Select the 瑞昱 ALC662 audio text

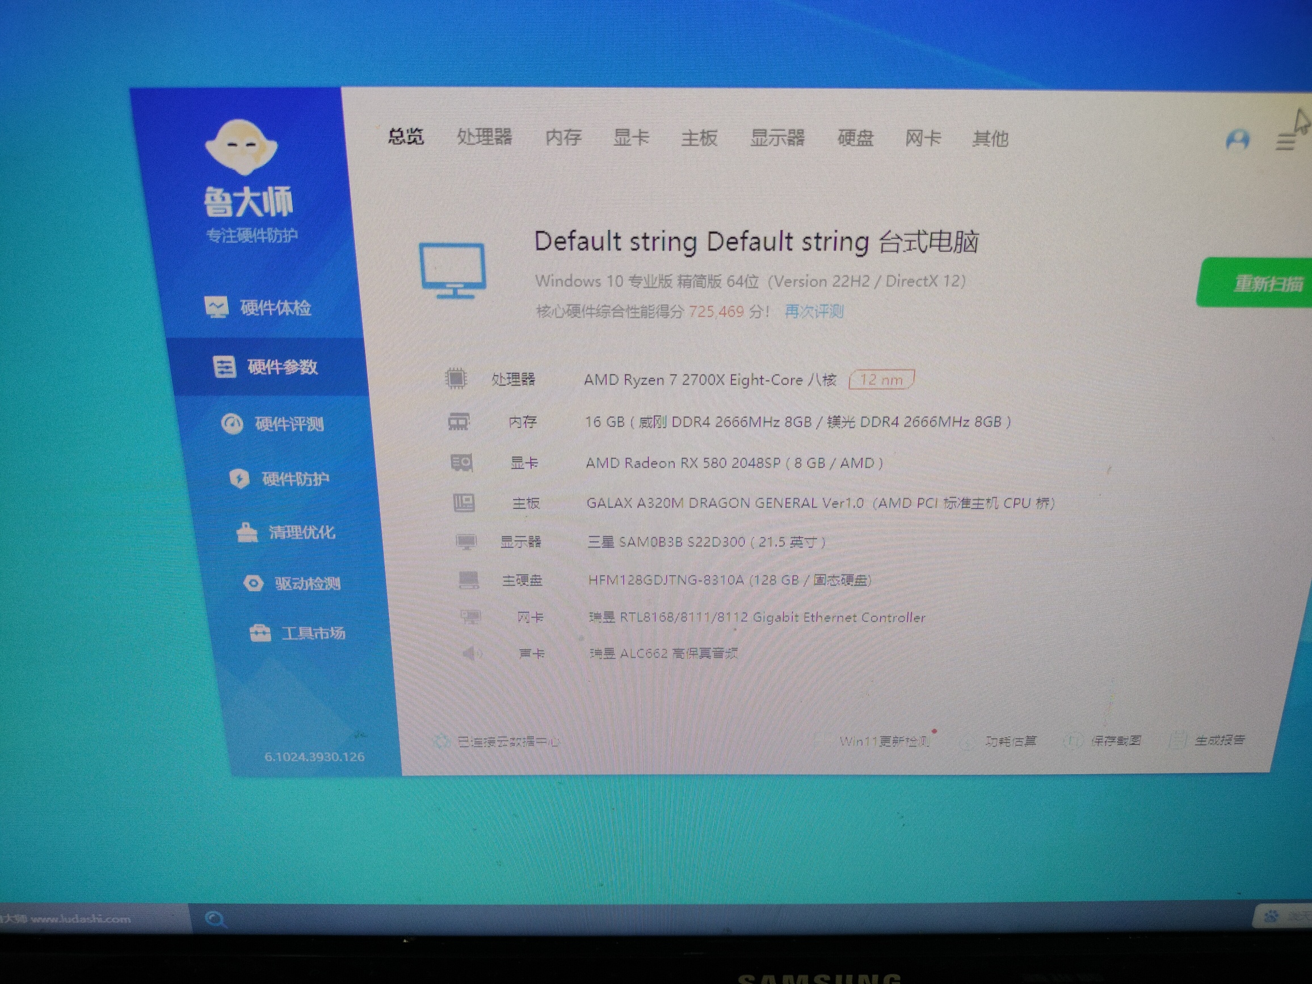pos(663,654)
